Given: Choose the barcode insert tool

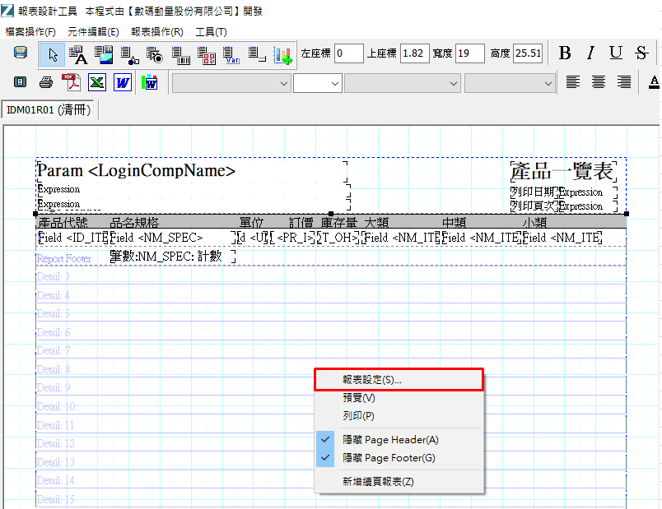Looking at the screenshot, I should (180, 55).
